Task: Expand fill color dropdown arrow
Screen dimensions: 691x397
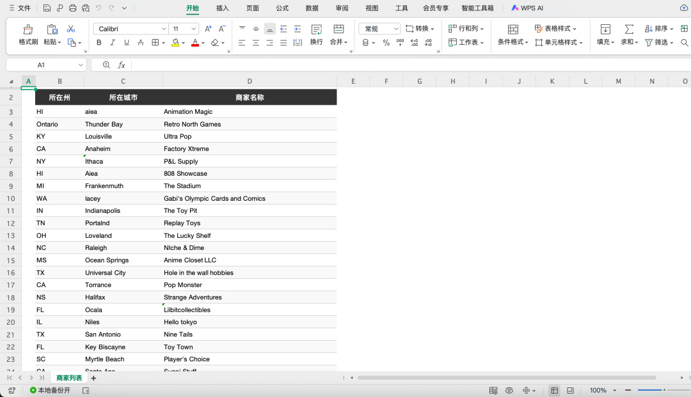Action: 183,43
